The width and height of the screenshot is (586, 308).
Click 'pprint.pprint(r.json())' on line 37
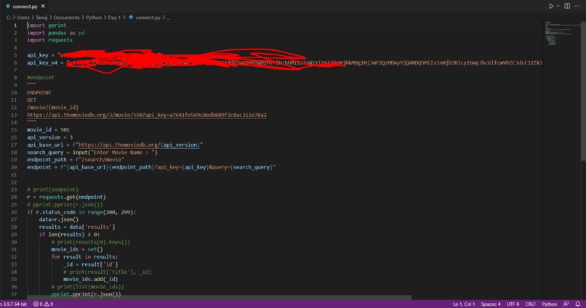tap(86, 294)
